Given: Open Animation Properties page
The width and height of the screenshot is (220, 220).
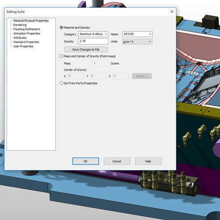Looking at the screenshot, I should [27, 33].
